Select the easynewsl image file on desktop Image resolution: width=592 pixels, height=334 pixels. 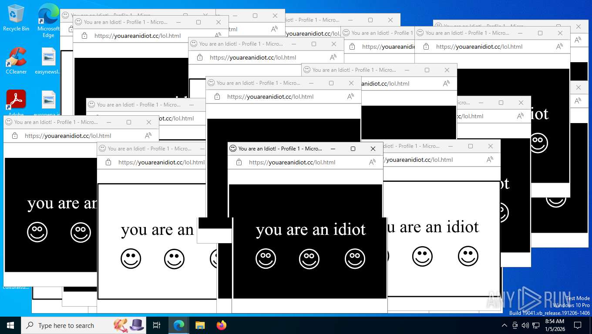coord(48,61)
